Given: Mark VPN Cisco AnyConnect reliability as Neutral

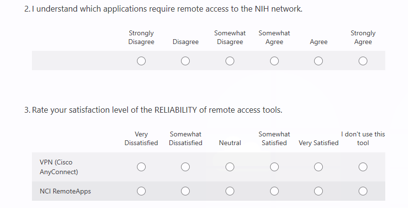Looking at the screenshot, I should click(230, 167).
